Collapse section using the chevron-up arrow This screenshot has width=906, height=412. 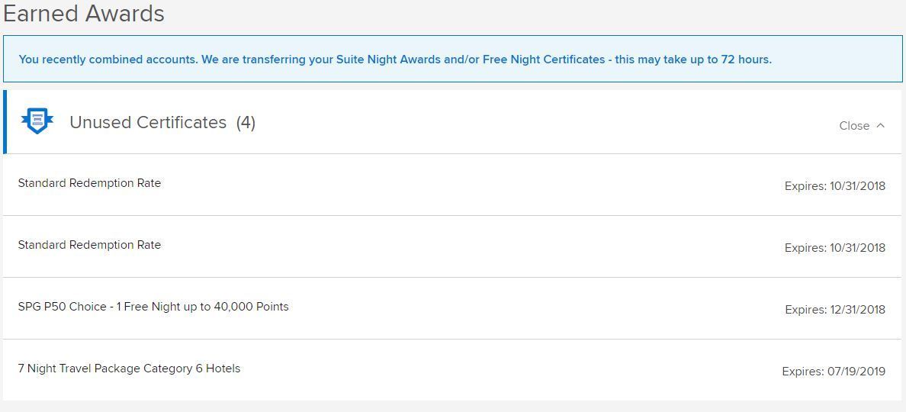coord(880,125)
